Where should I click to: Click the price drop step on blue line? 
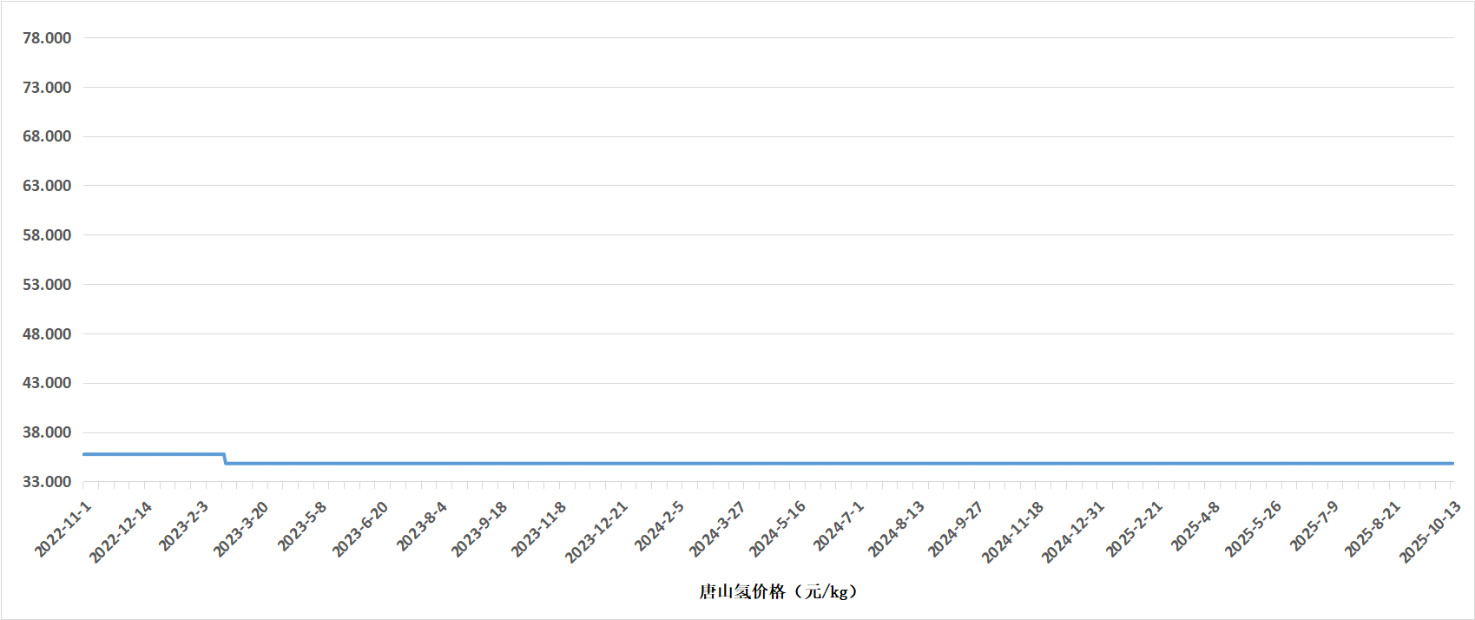tap(225, 459)
